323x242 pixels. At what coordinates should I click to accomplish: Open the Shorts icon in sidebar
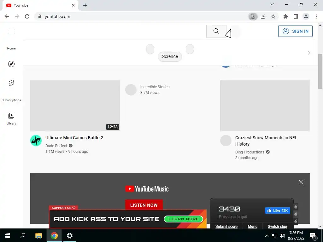coord(11,83)
